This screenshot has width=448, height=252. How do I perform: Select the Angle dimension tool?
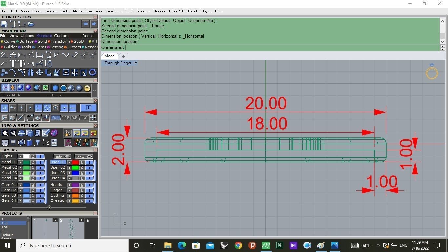pos(4,54)
